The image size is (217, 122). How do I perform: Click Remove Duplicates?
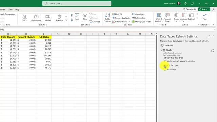tap(121, 18)
